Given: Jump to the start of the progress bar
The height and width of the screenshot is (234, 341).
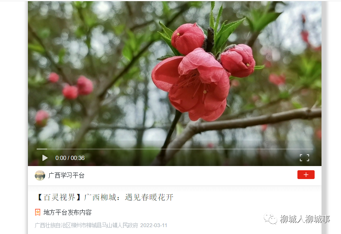Looking at the screenshot, I should pyautogui.click(x=37, y=149).
